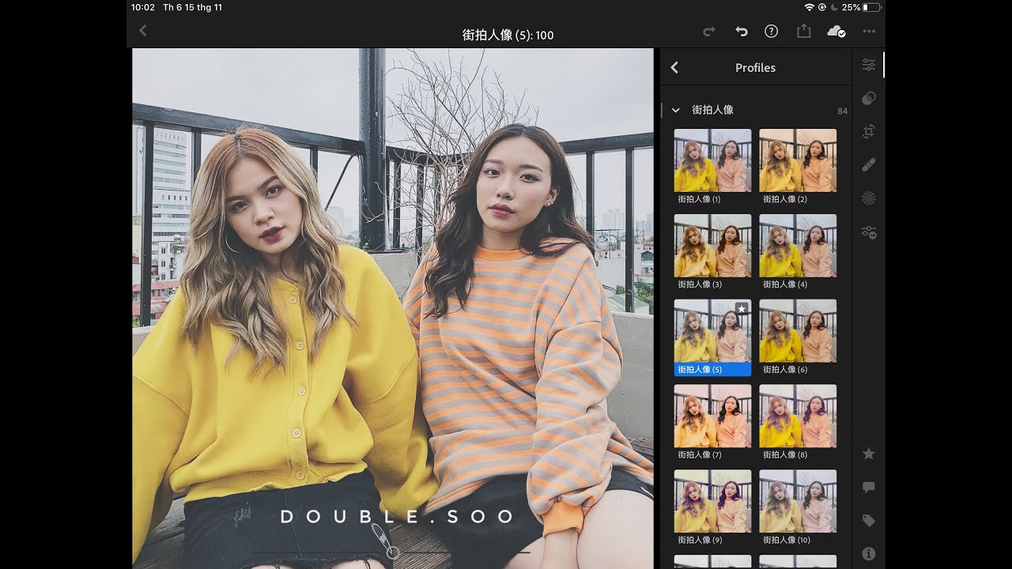Apply the 街拍人像 (7) profile
Screen dimensions: 1012x569
[x=712, y=423]
